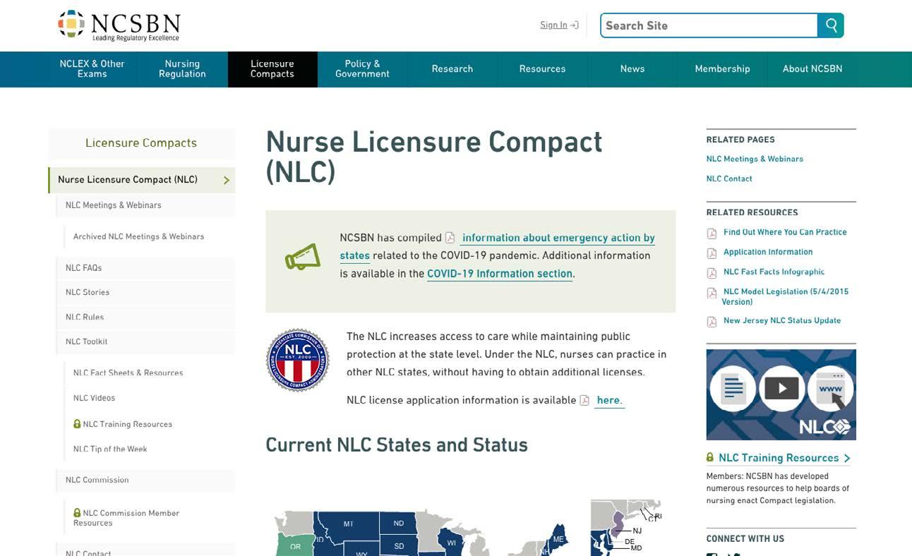Open NLC Meetings & Webinars under Related Pages
912x556 pixels.
(x=755, y=159)
